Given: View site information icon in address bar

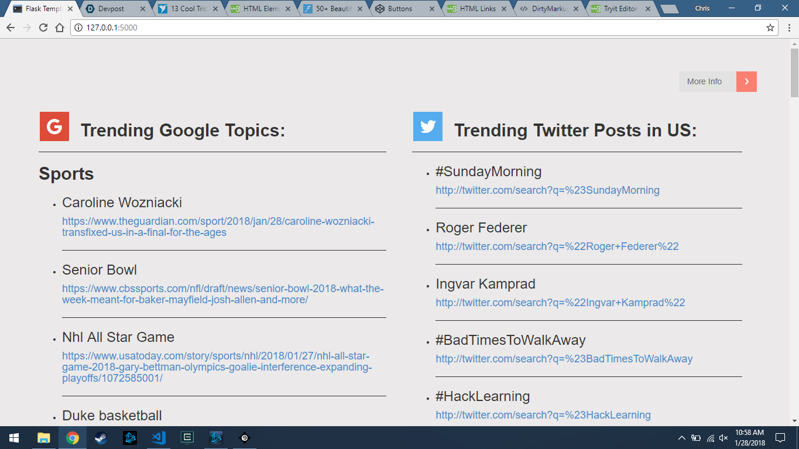Looking at the screenshot, I should [78, 28].
